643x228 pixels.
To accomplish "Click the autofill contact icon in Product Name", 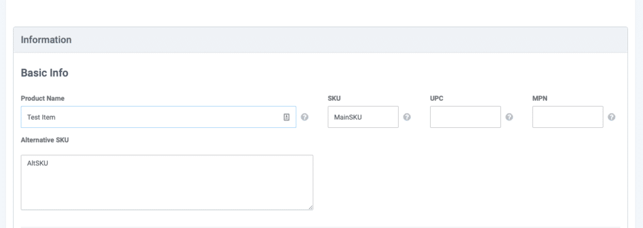I will (x=286, y=117).
